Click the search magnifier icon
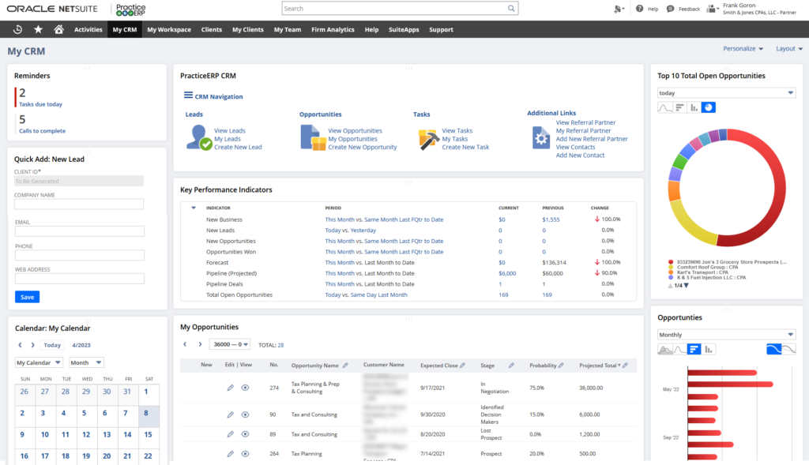This screenshot has width=809, height=465. (511, 8)
